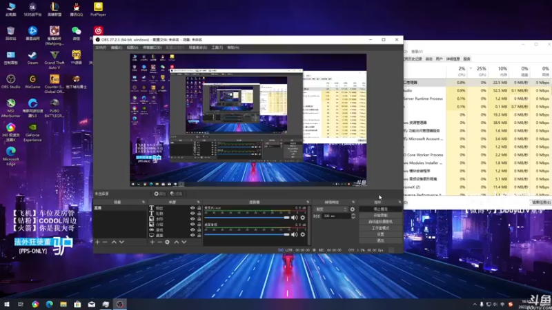Select Counter-Strike Global Offensive desktop icon

tap(55, 83)
